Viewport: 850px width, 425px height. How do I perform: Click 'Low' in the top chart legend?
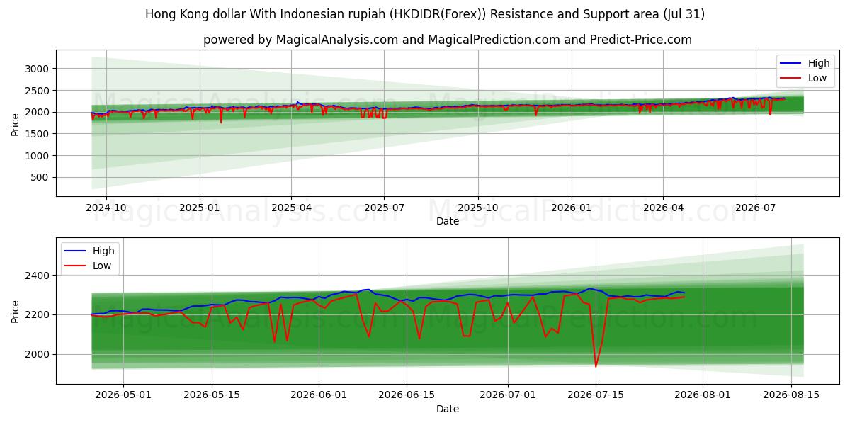point(817,78)
